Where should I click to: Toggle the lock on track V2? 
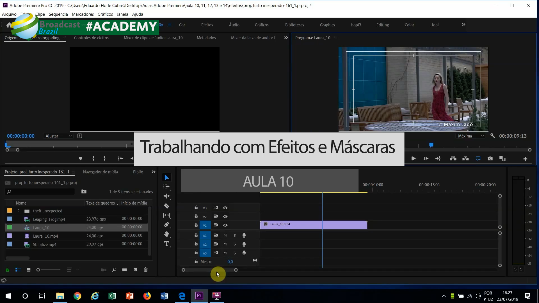pyautogui.click(x=196, y=216)
